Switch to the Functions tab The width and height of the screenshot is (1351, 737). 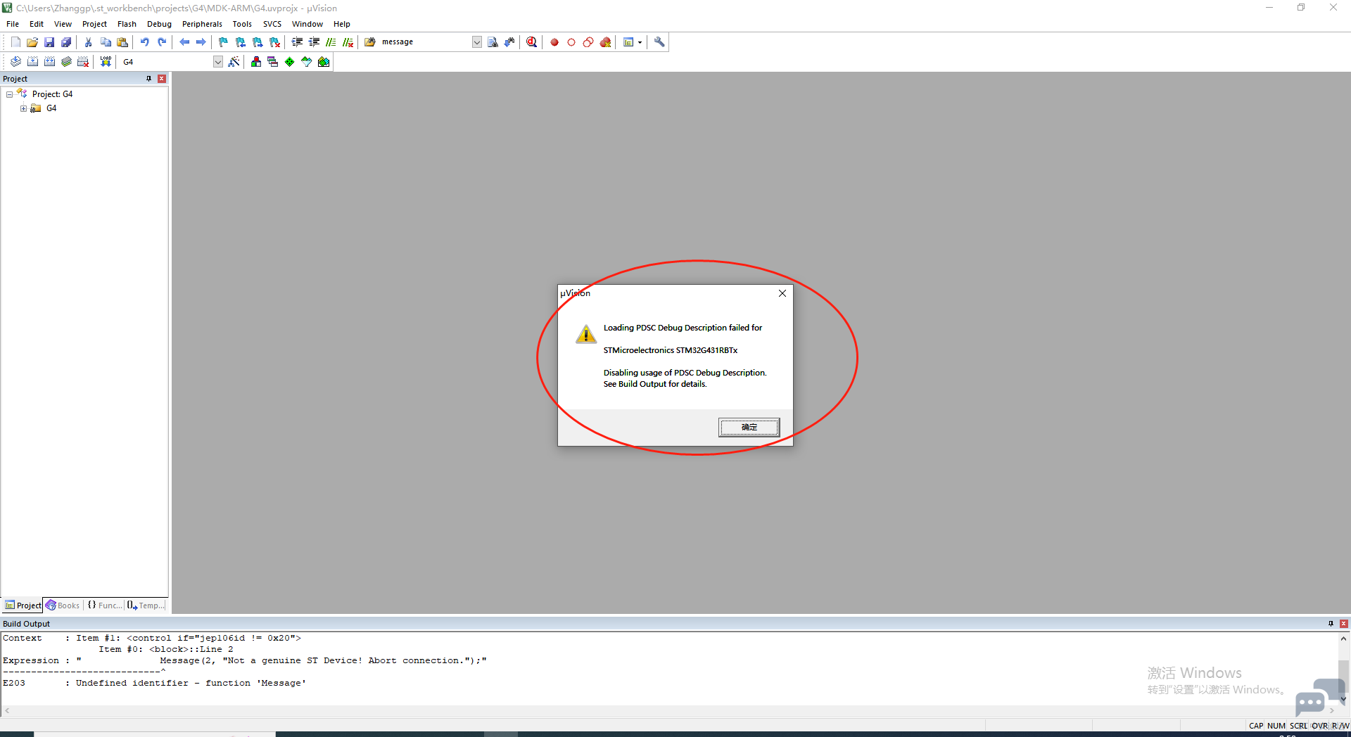(105, 605)
